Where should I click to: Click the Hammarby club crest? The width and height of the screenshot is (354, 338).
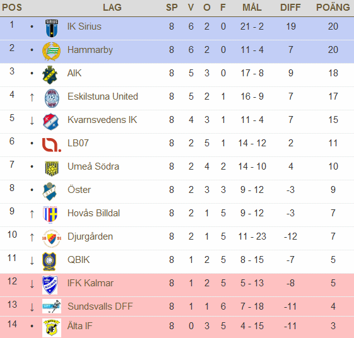pyautogui.click(x=52, y=52)
